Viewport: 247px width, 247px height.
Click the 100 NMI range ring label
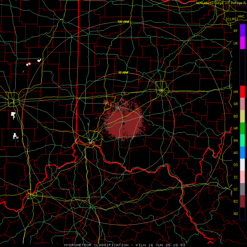tap(123, 22)
